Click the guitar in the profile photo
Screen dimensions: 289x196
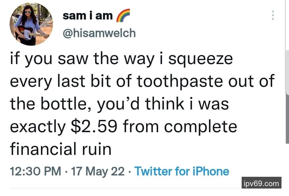[x=27, y=33]
